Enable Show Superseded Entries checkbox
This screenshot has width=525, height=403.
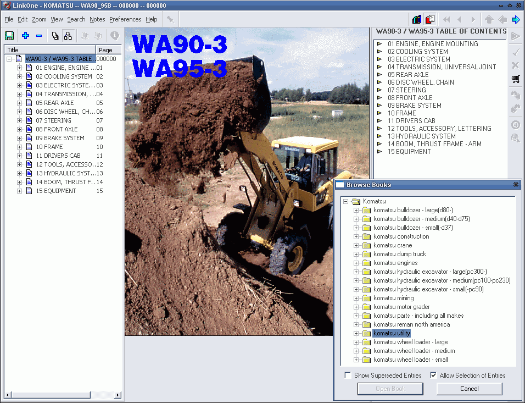tap(348, 375)
